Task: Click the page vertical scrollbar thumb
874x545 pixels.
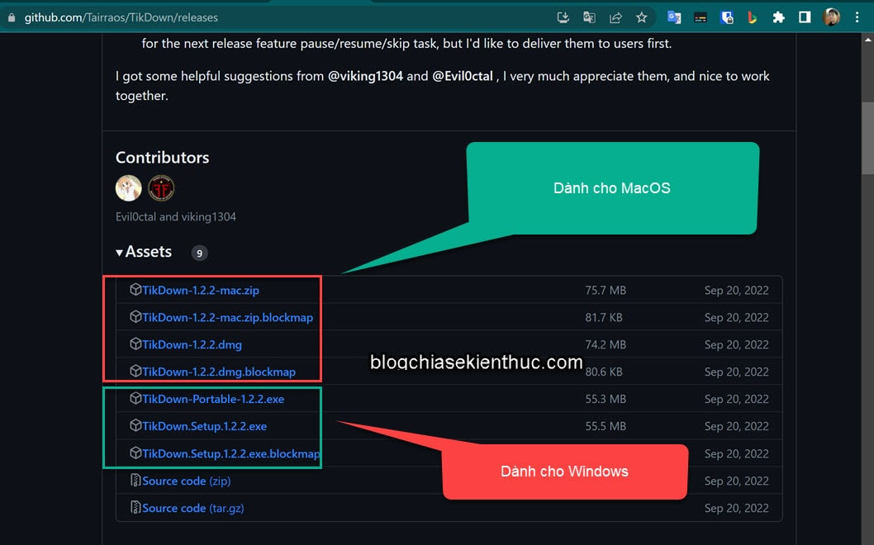Action: coord(868,138)
